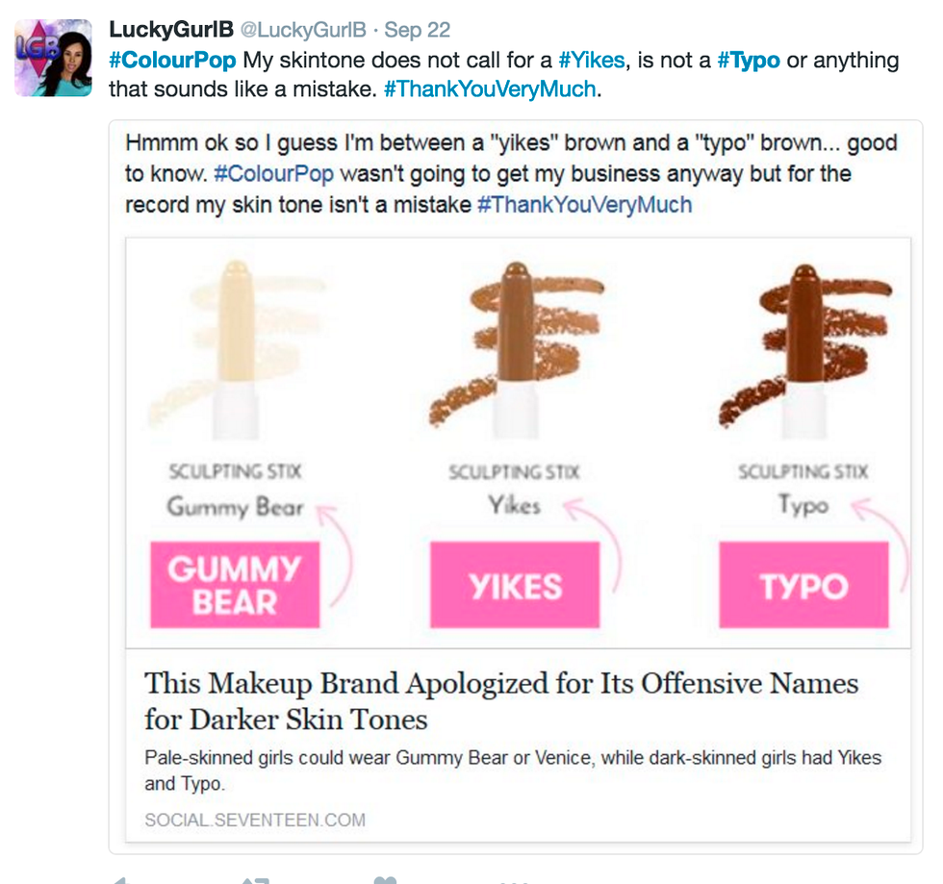Click #ThankYouVeryMuch in the quoted tweet
The image size is (943, 884).
[x=584, y=204]
